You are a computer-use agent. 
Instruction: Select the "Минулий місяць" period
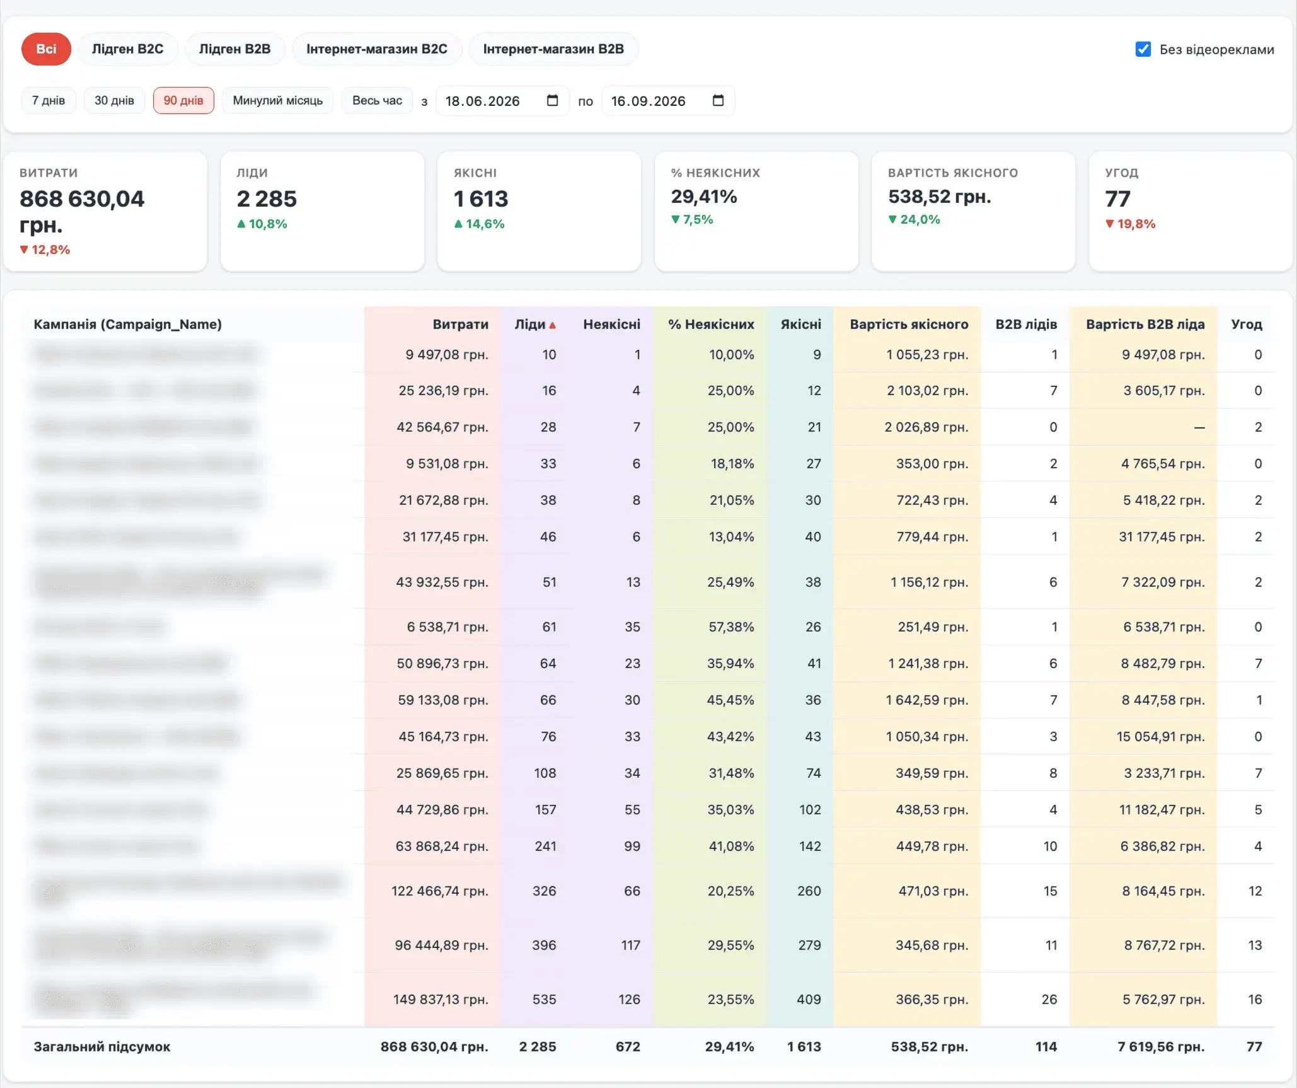tap(278, 100)
